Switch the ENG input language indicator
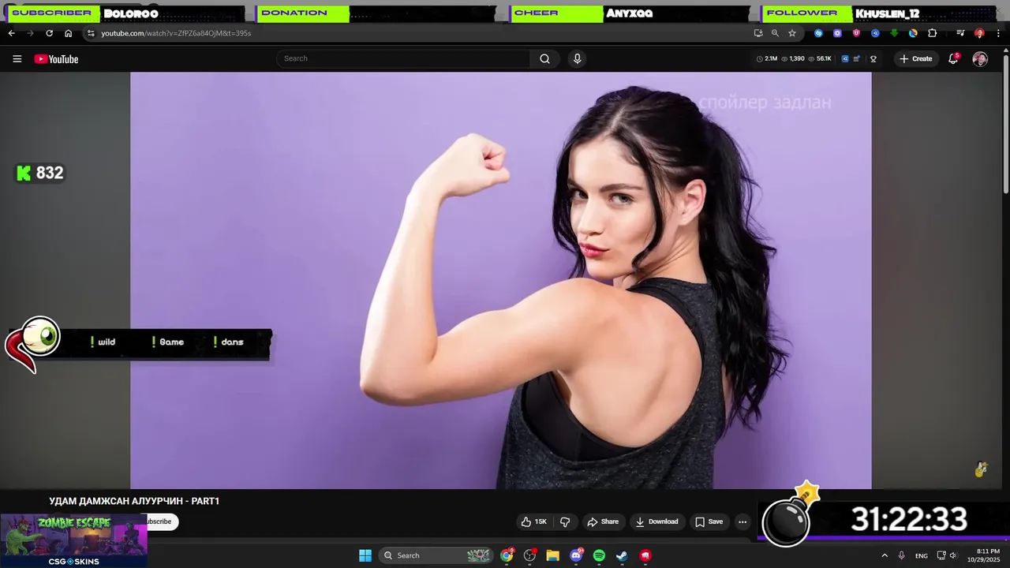The image size is (1010, 568). (x=922, y=555)
